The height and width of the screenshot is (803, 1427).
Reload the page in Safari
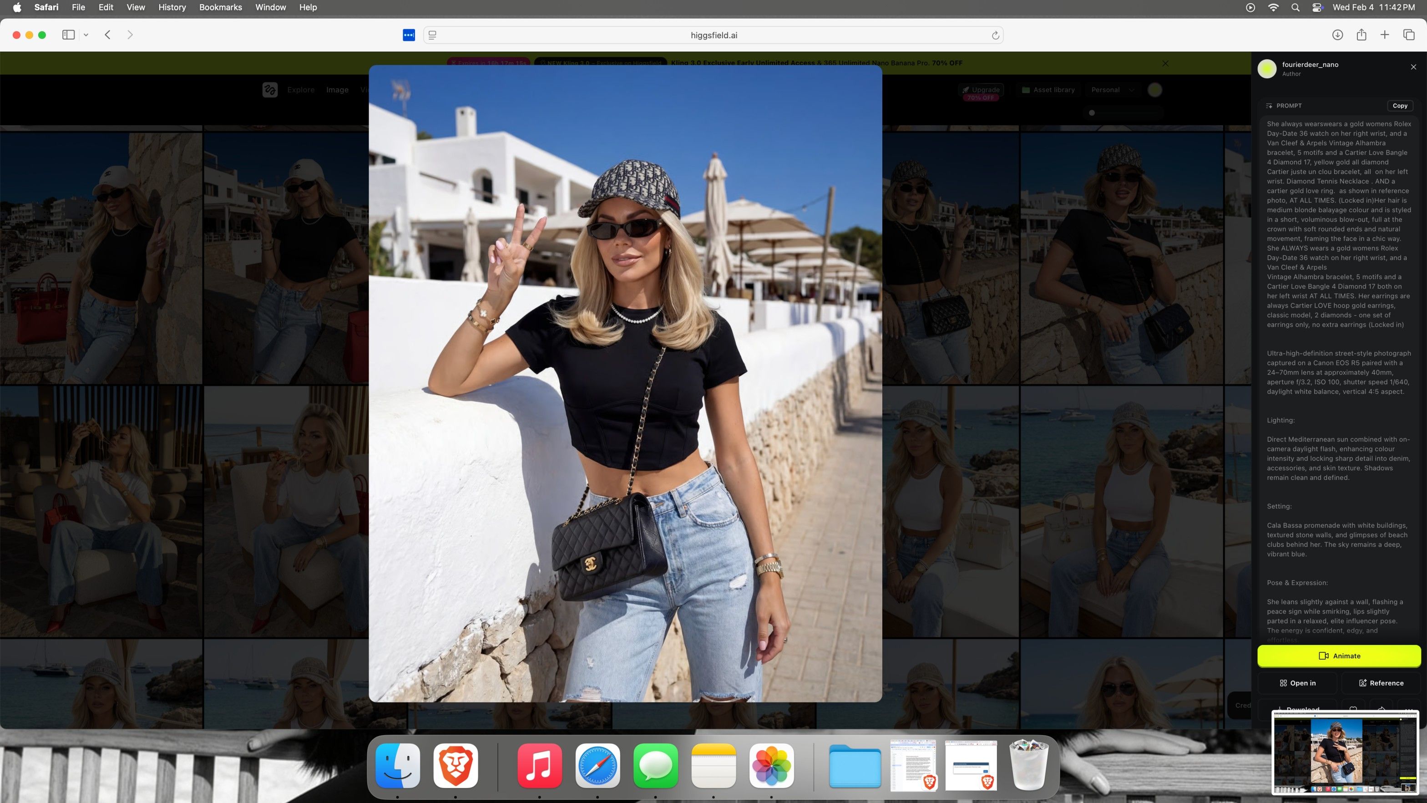point(995,35)
